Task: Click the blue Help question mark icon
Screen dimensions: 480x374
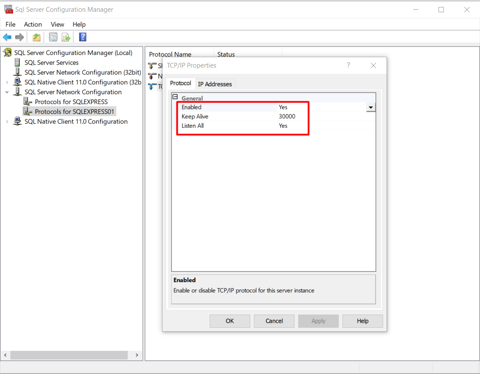Action: click(83, 37)
